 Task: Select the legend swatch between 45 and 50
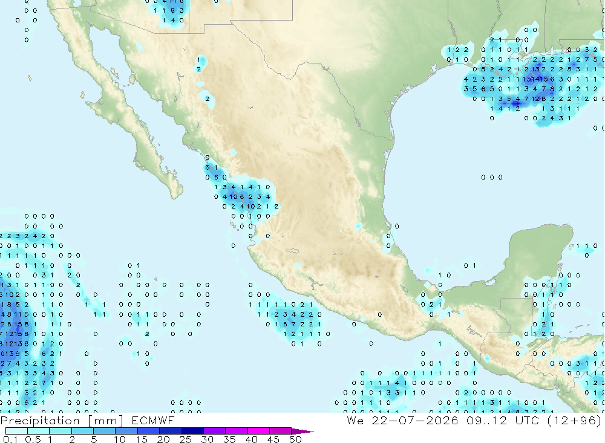click(280, 431)
